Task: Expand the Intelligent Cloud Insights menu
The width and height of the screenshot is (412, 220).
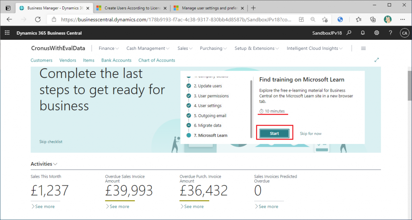Action: point(315,48)
